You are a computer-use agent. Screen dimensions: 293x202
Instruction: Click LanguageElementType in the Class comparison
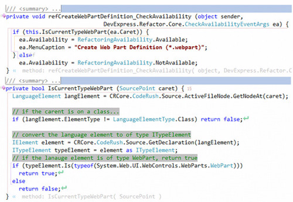144,119
